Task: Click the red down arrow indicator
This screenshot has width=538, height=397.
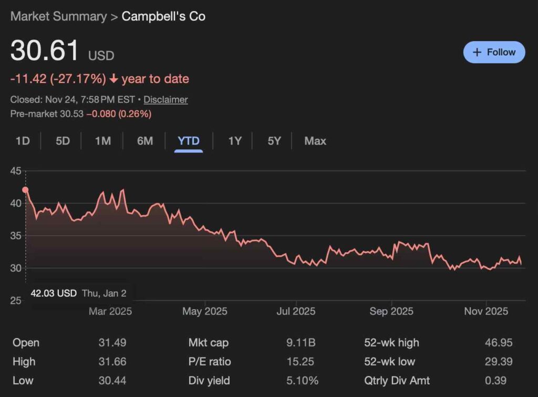Action: pos(113,79)
